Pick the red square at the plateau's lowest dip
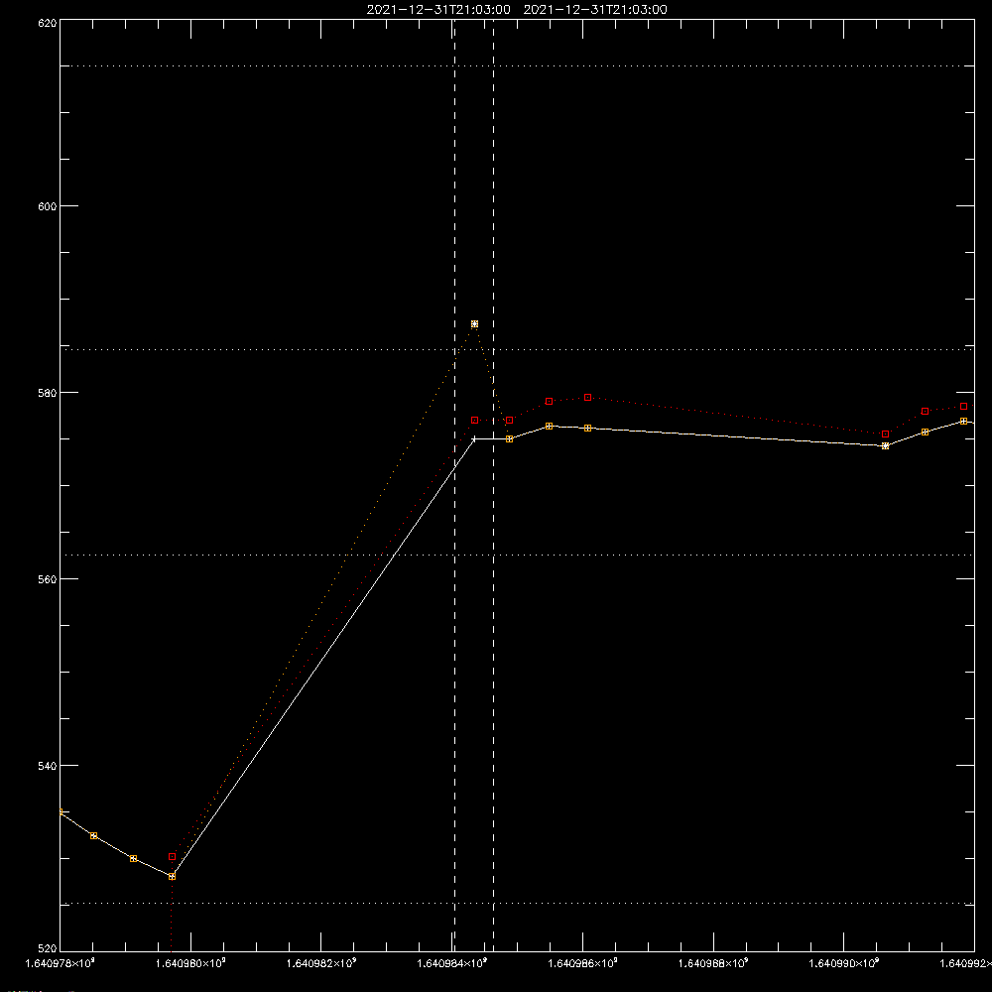992x992 pixels. pyautogui.click(x=885, y=434)
